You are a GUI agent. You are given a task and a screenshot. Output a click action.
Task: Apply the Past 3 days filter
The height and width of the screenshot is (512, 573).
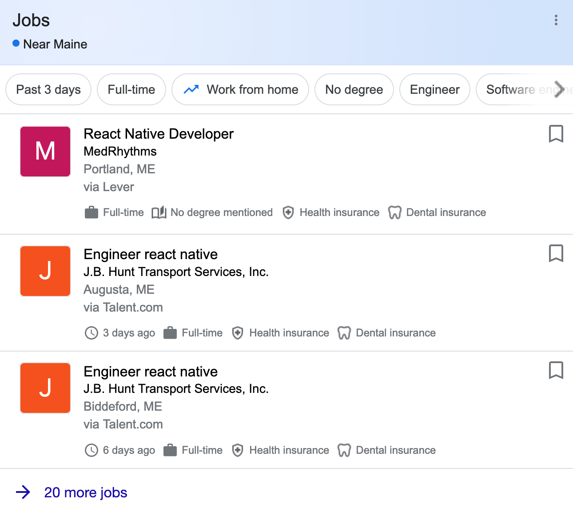pyautogui.click(x=48, y=89)
